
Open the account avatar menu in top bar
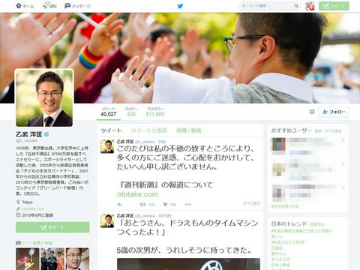point(310,6)
